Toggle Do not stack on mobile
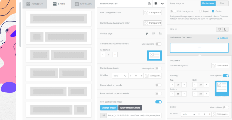 pos(158,85)
